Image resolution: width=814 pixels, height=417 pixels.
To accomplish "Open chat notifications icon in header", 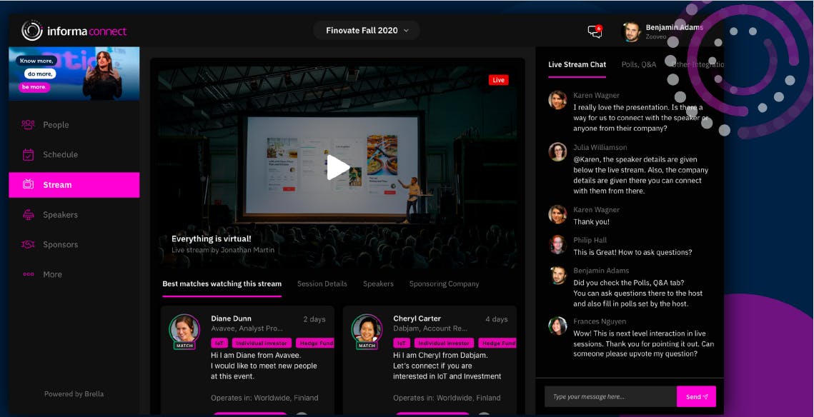I will pyautogui.click(x=594, y=31).
